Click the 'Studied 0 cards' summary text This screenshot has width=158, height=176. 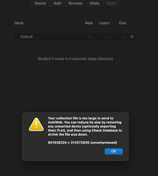click(x=75, y=59)
